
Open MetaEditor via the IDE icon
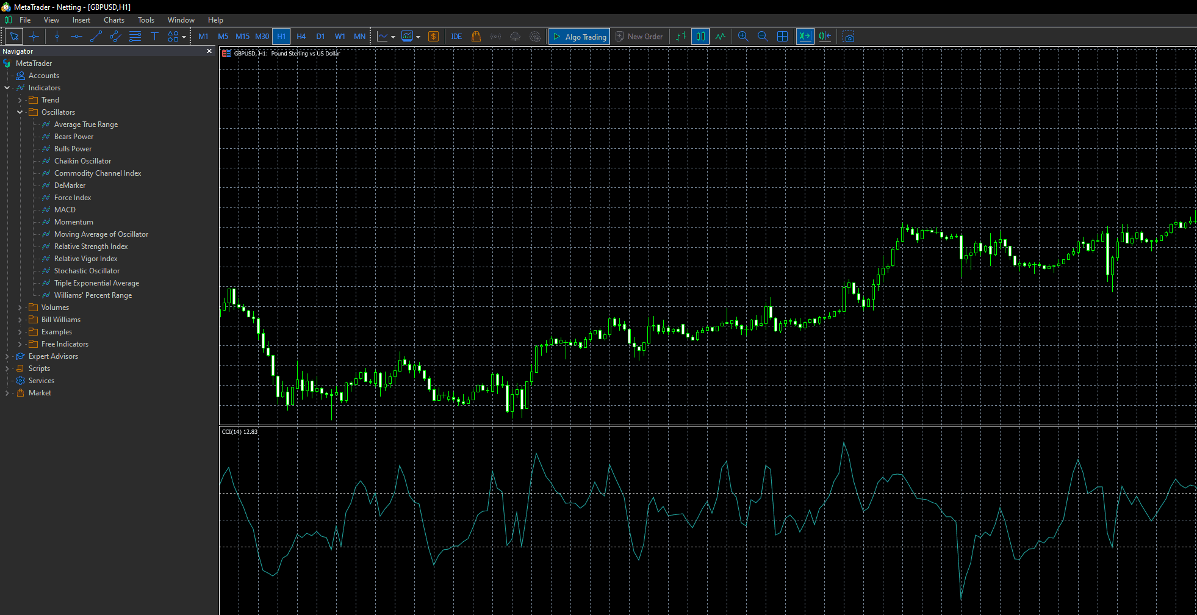point(456,36)
